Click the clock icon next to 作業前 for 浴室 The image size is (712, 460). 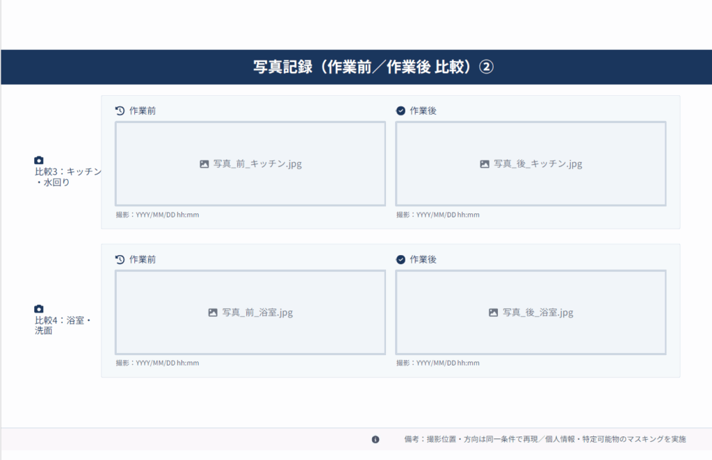click(x=120, y=258)
